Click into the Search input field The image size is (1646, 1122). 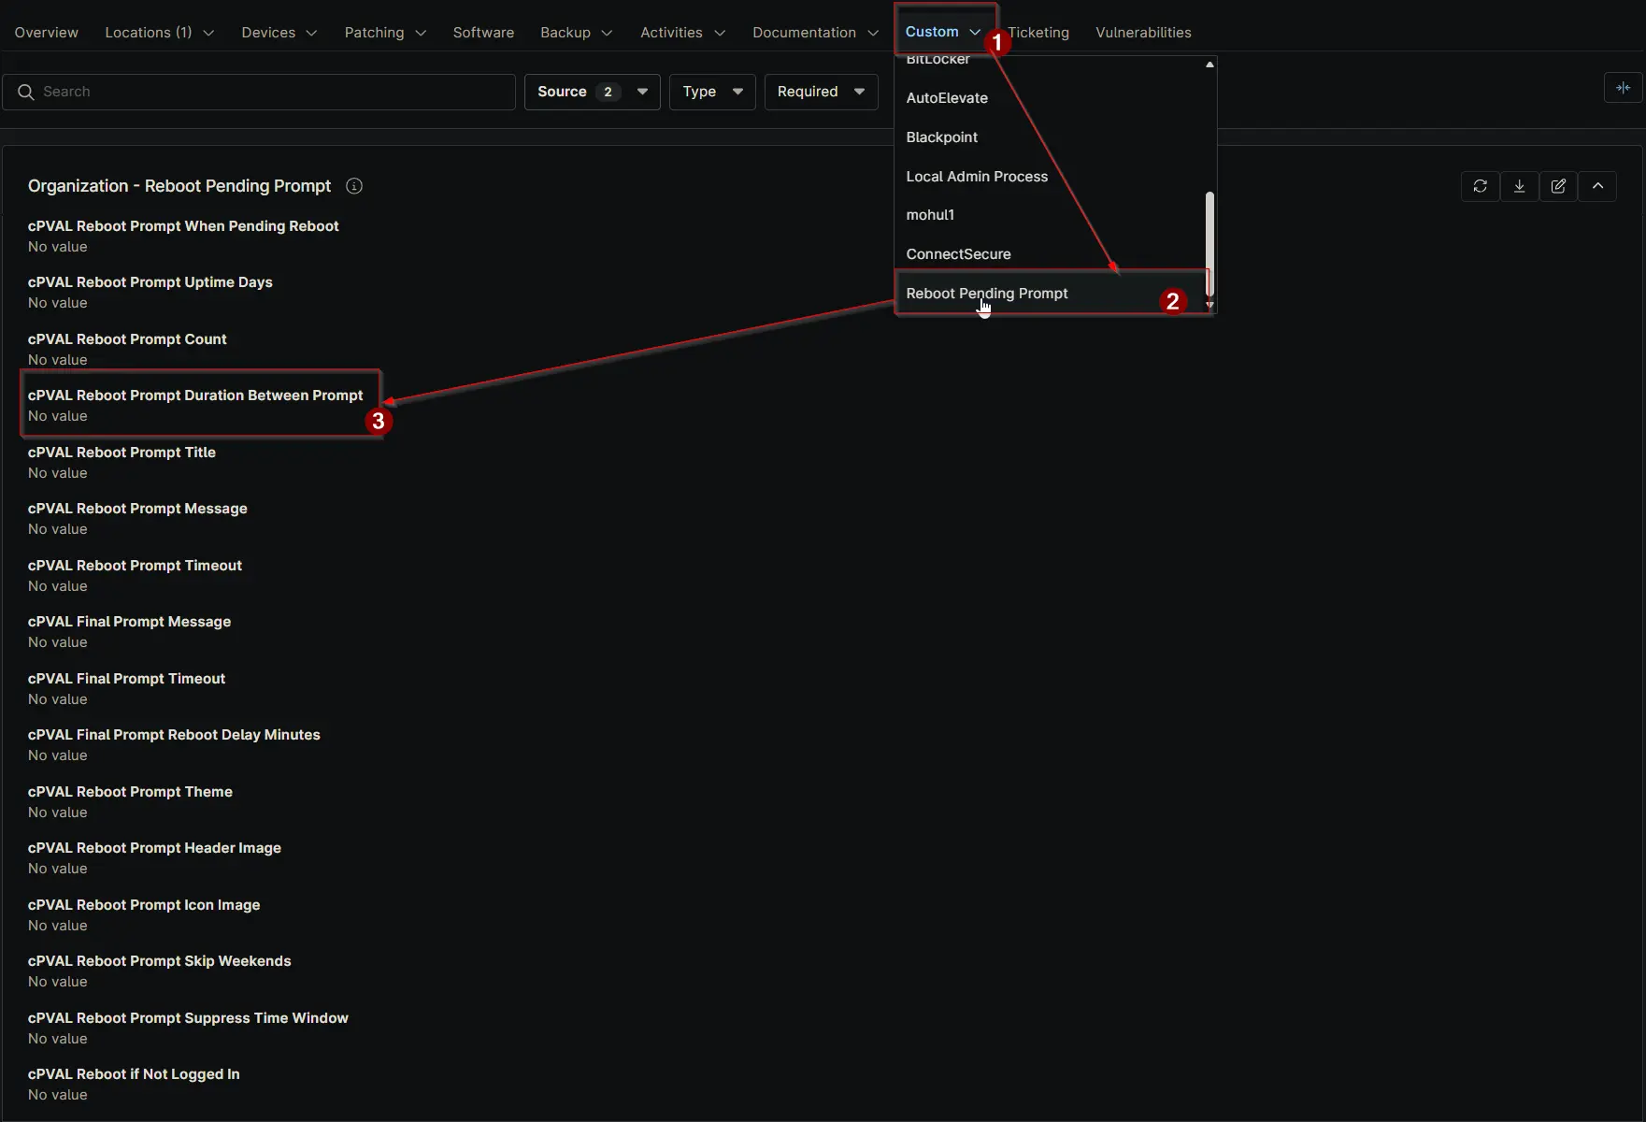[x=271, y=92]
